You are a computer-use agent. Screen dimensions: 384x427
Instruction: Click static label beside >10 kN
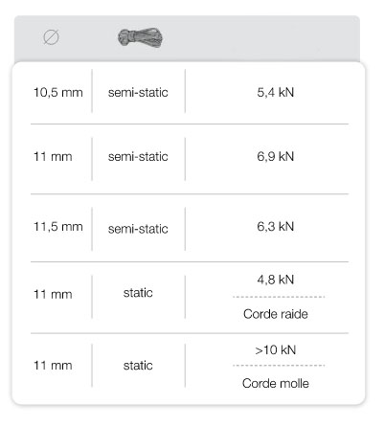tap(138, 366)
